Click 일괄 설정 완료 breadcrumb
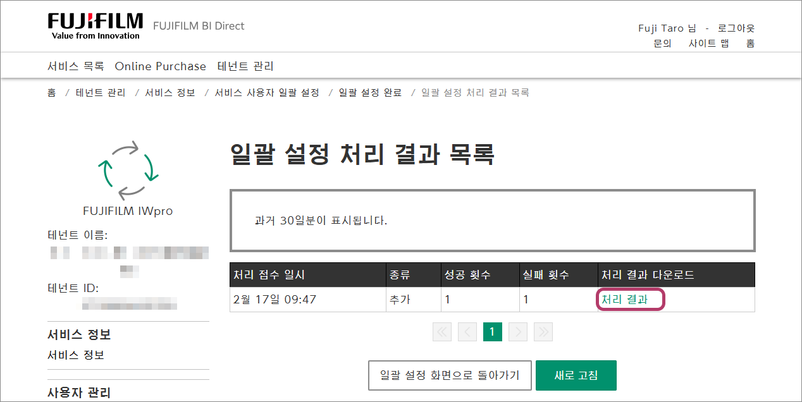The width and height of the screenshot is (802, 402). tap(370, 93)
